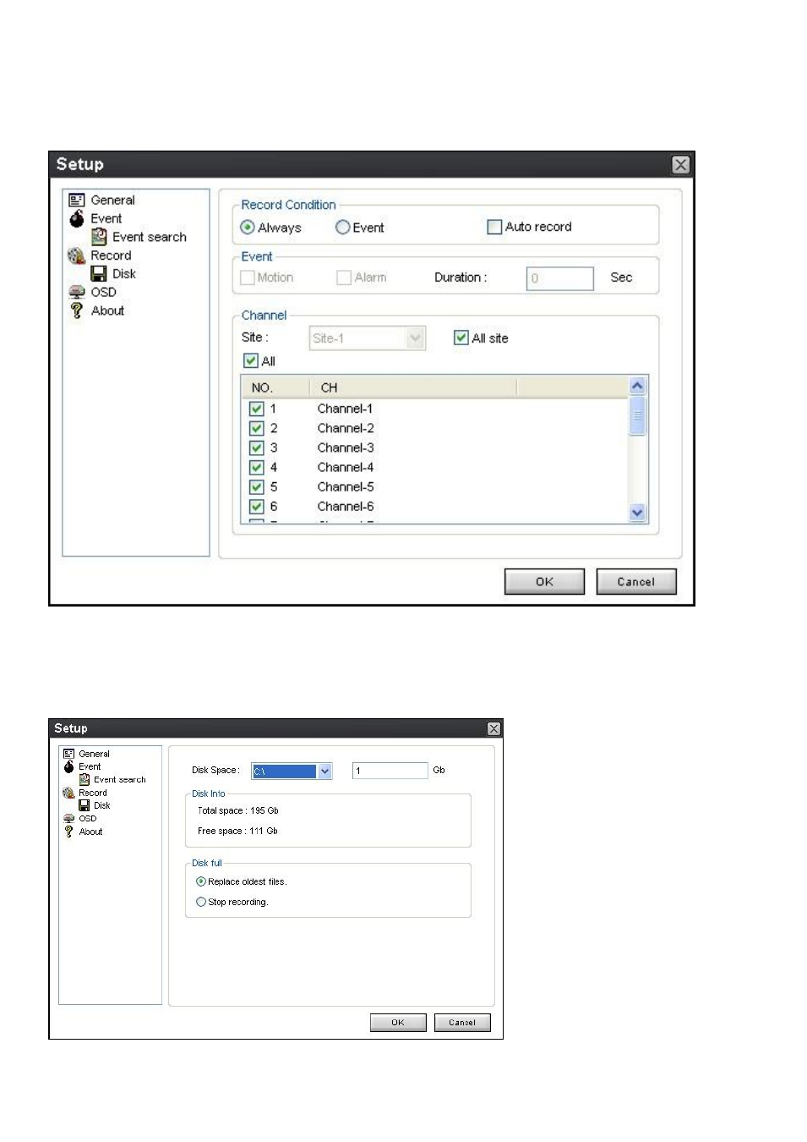
Task: Click Event search icon in lower Setup window
Action: click(85, 780)
